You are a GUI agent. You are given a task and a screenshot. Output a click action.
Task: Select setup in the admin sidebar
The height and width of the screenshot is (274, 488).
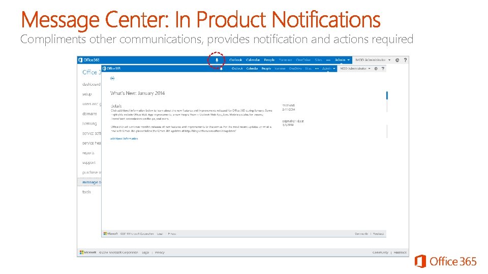pos(87,94)
